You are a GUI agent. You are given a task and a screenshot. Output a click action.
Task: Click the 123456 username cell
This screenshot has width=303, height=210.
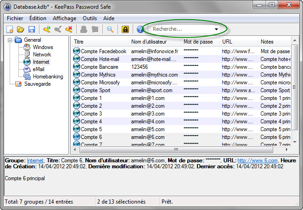[140, 67]
